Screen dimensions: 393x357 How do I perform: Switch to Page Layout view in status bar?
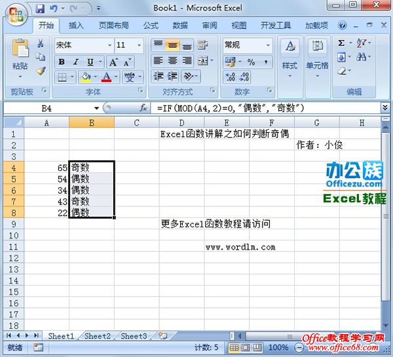tap(246, 347)
